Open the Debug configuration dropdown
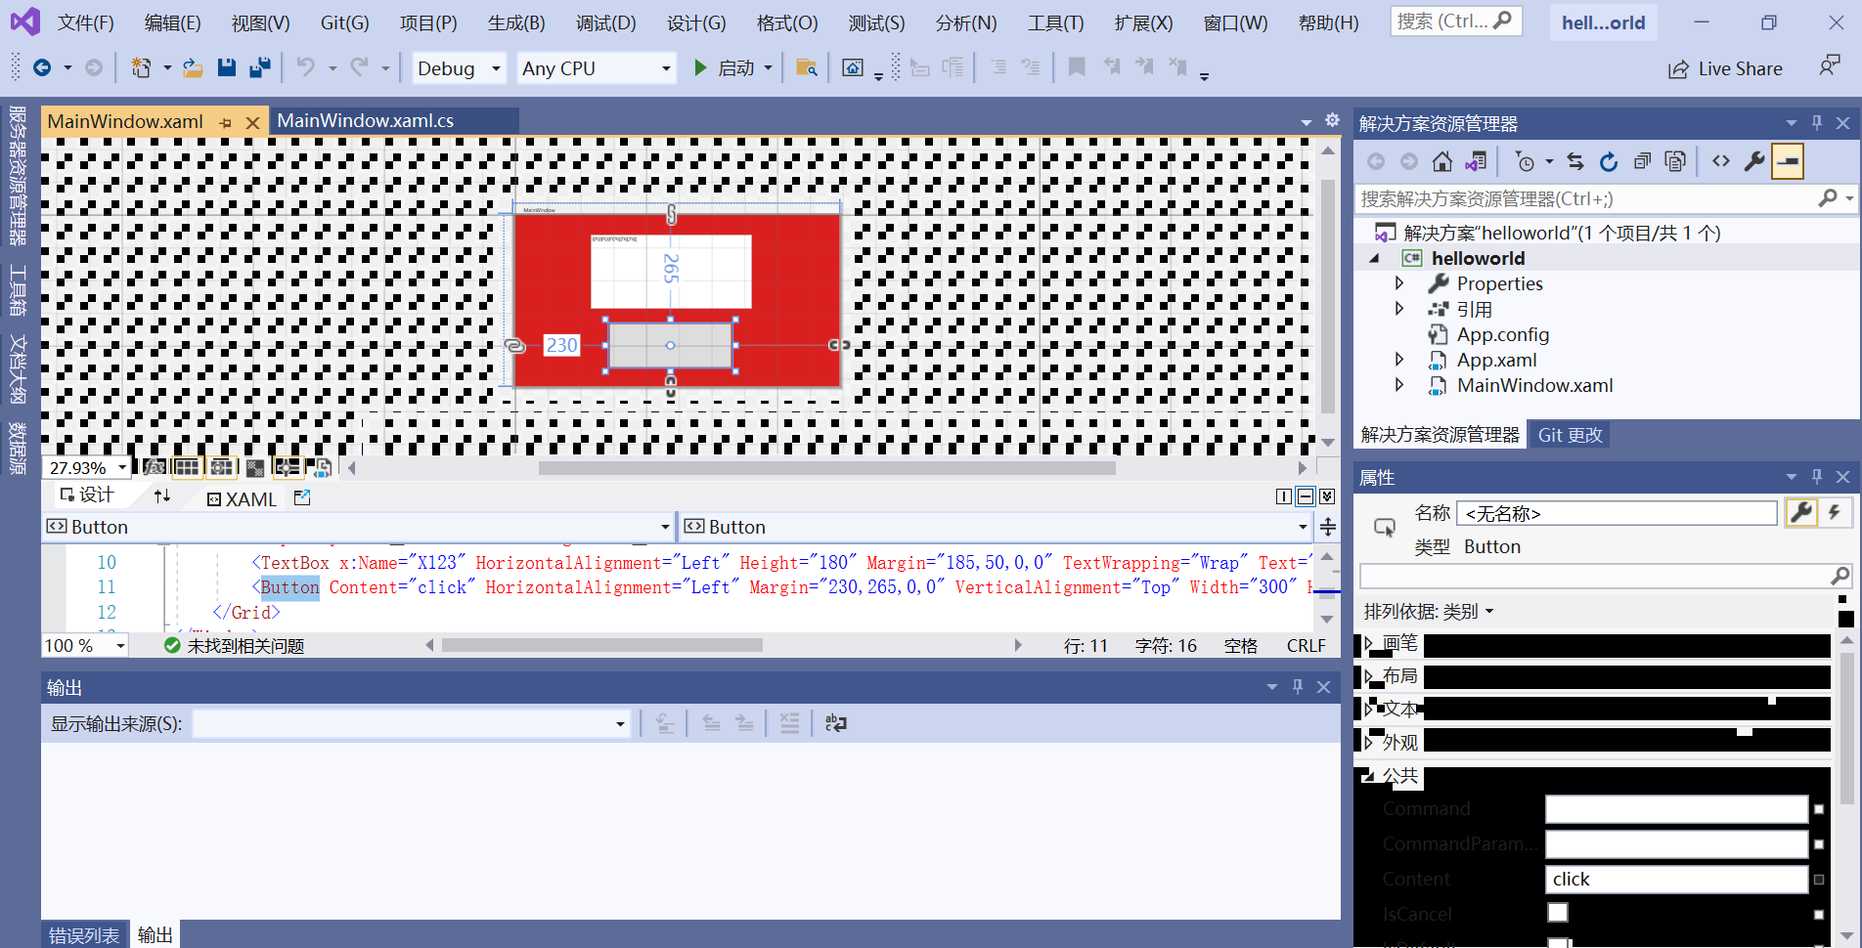Screen dimensions: 1862x948 click(x=458, y=68)
